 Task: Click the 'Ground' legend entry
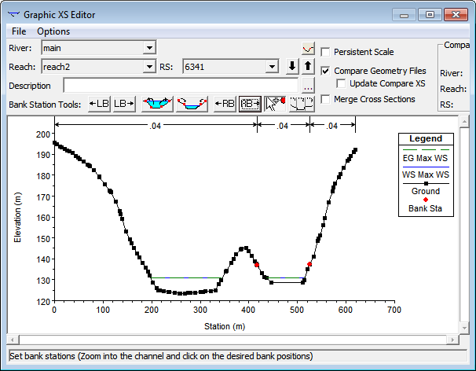426,191
